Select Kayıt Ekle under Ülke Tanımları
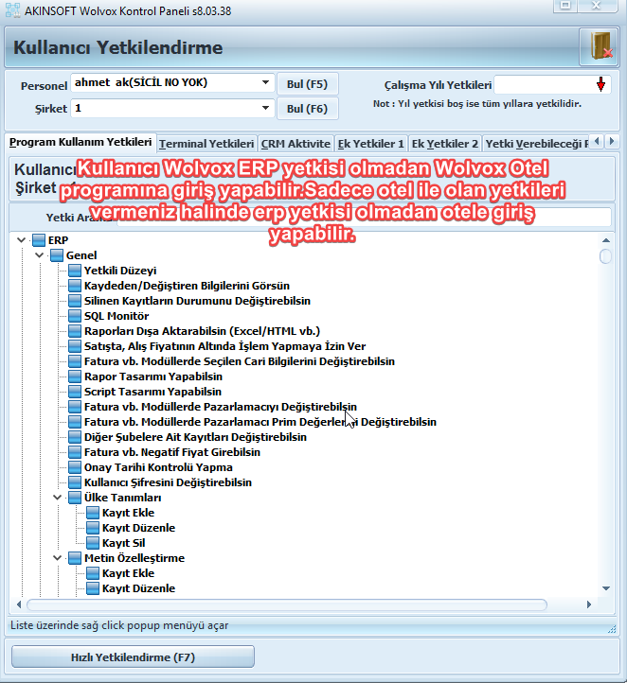Viewport: 627px width, 683px height. point(128,513)
